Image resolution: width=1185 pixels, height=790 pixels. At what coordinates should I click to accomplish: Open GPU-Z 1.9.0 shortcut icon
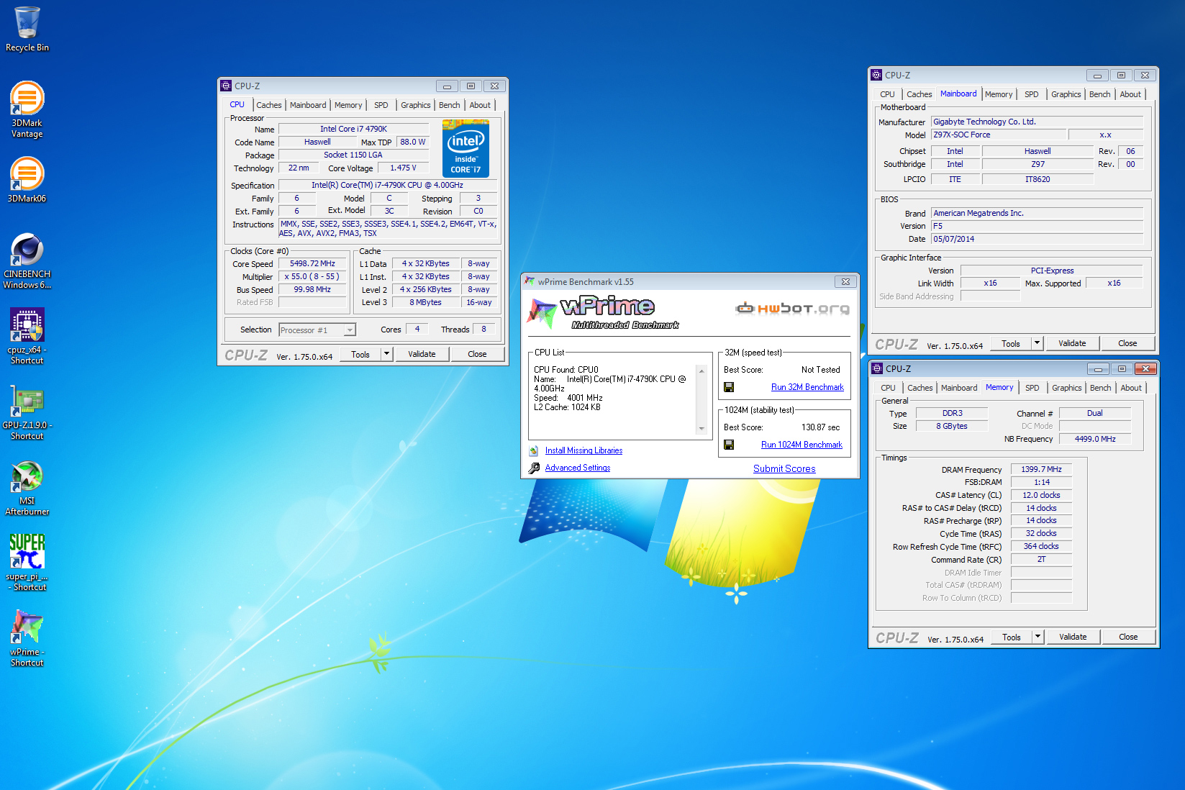click(x=27, y=412)
